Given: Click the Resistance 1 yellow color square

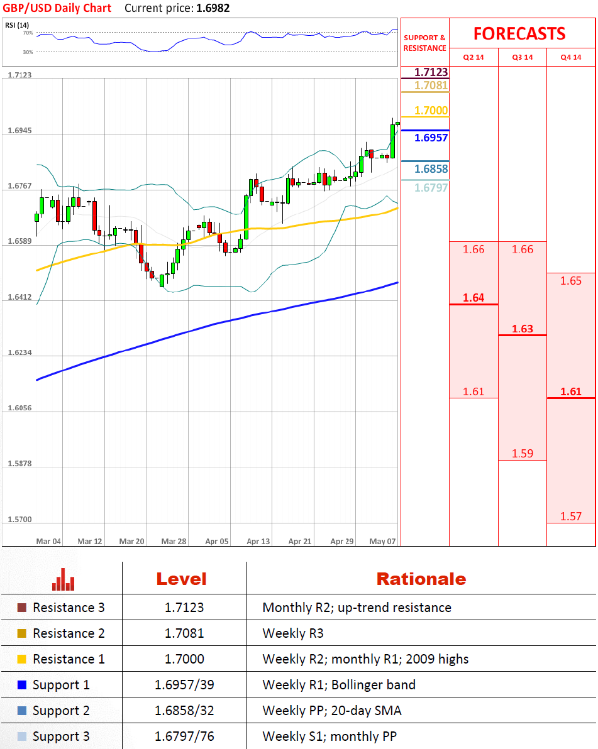Looking at the screenshot, I should tap(22, 659).
